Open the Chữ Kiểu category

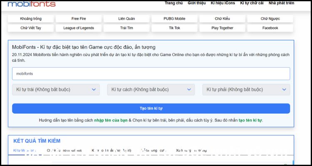(x=222, y=19)
